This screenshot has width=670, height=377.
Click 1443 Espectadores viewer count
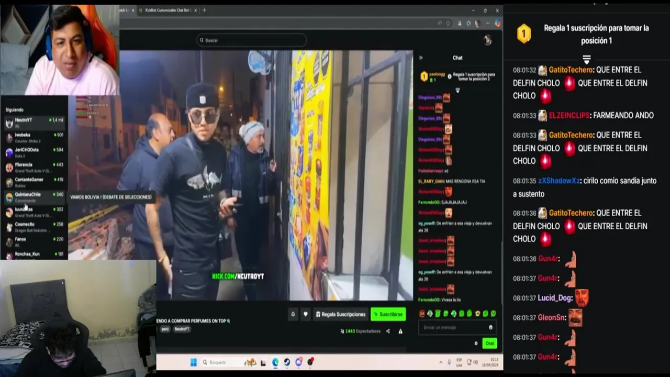[x=360, y=331]
